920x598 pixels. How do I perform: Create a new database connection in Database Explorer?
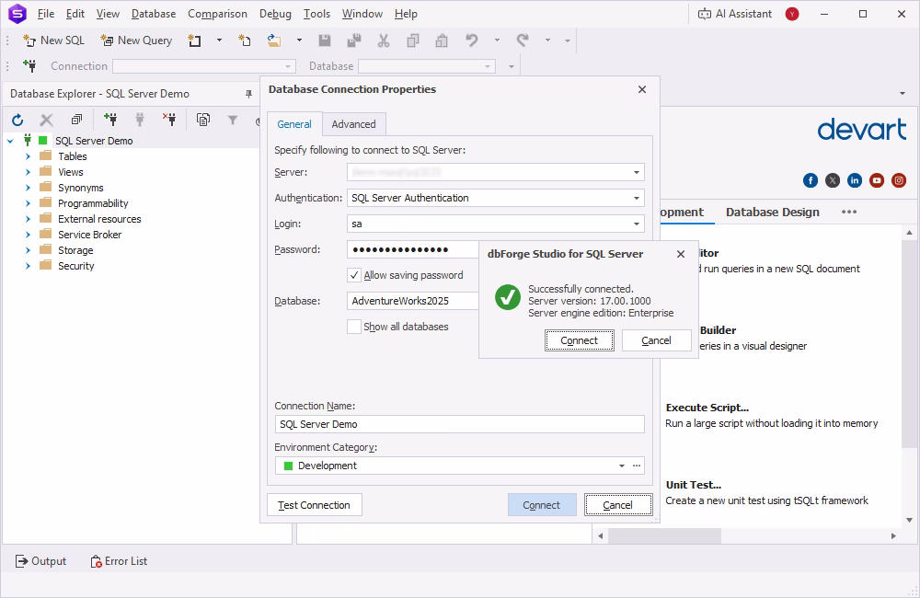tap(112, 120)
